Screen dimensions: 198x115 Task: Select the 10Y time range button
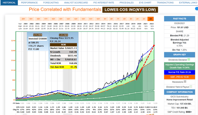click(x=98, y=19)
